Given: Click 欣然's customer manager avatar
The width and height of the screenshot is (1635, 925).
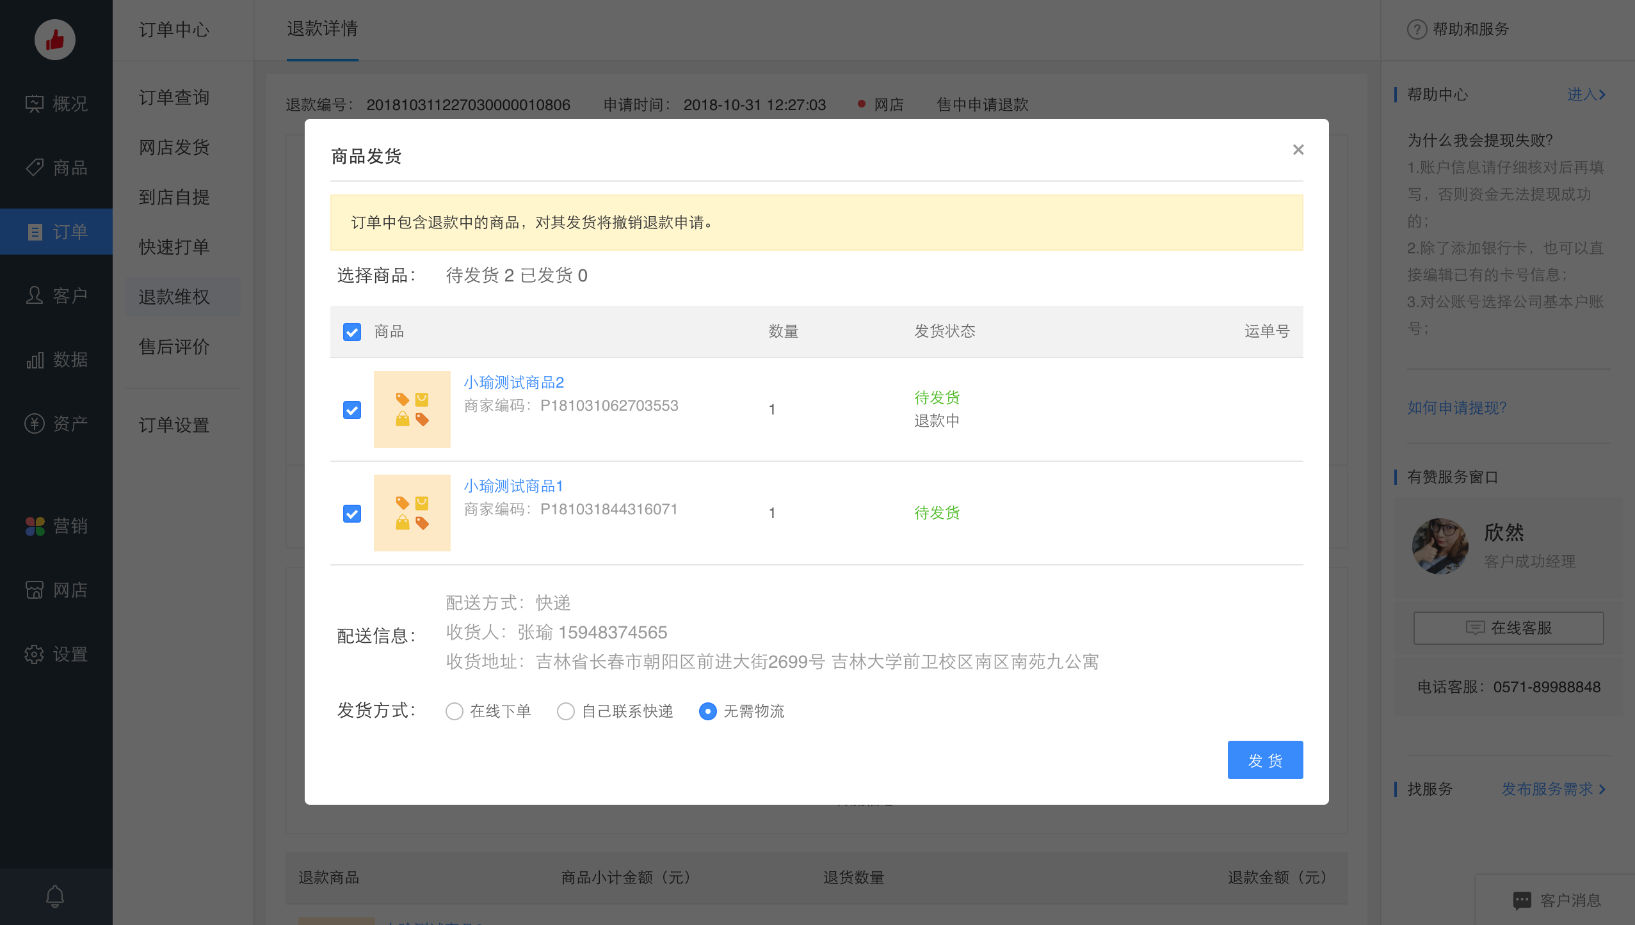Looking at the screenshot, I should (1439, 545).
